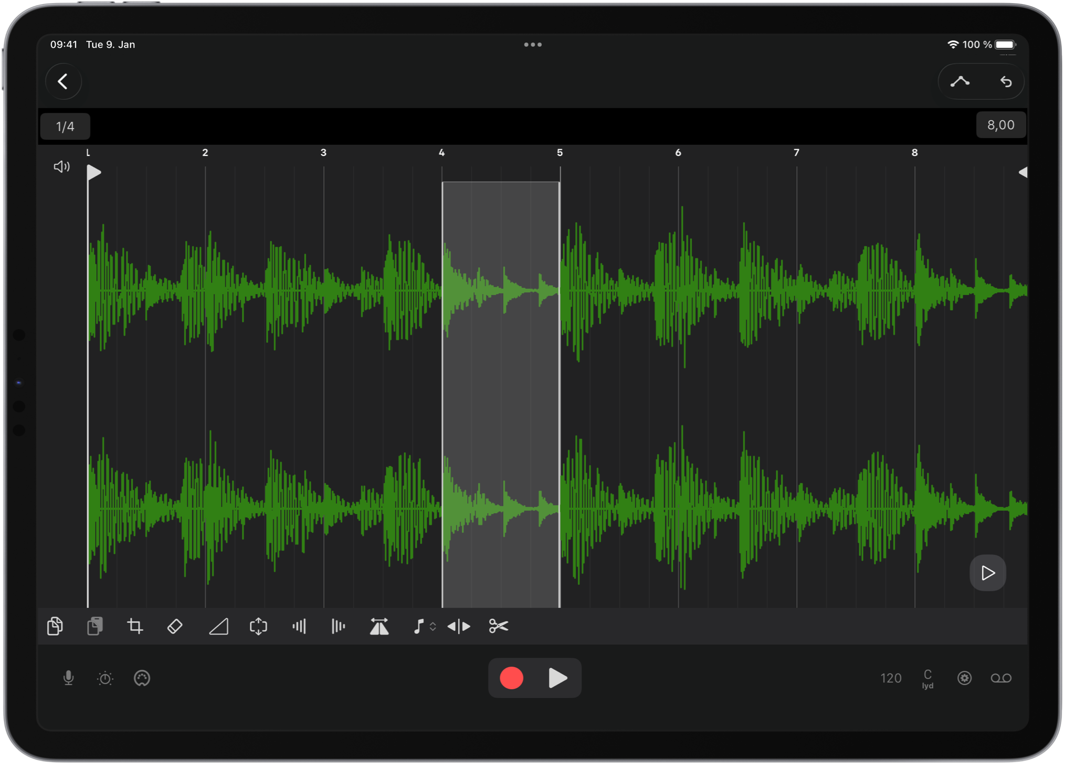Tap the Wi-Fi status icon

click(953, 45)
